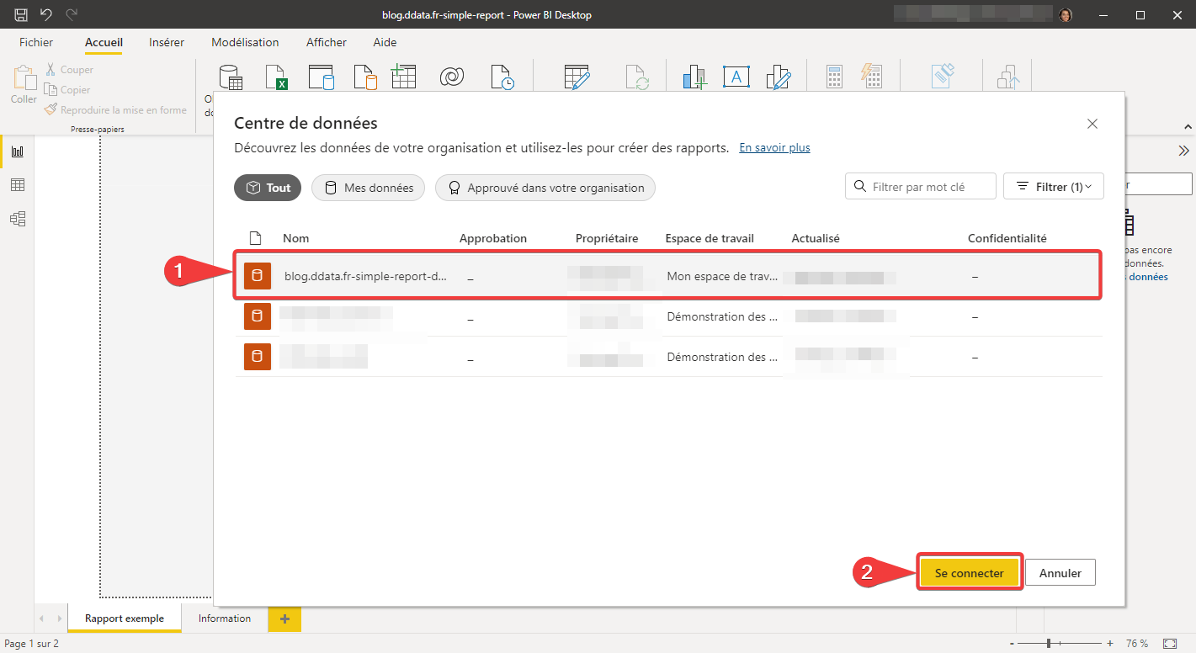Click Reproduire la mise en forme
1196x653 pixels.
[x=115, y=110]
